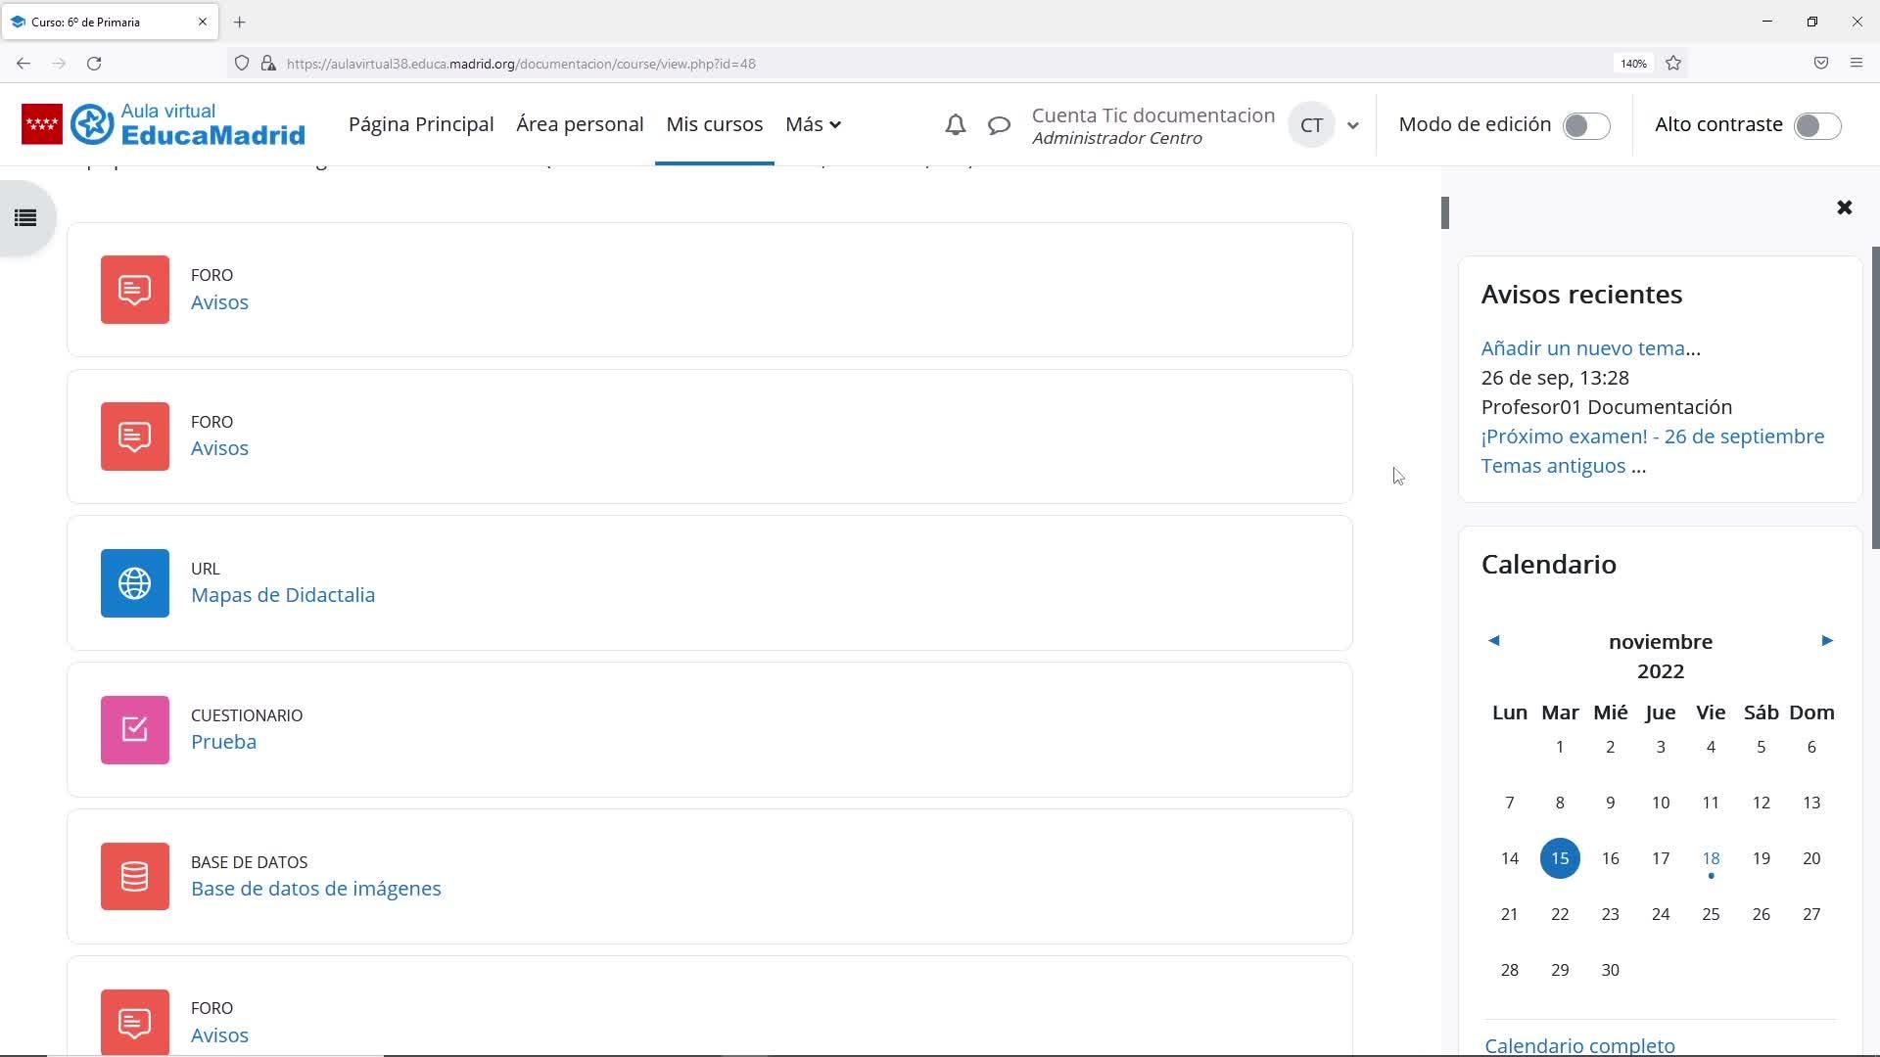Open the Añadir un nuevo tema link
This screenshot has height=1057, width=1880.
tap(1582, 348)
